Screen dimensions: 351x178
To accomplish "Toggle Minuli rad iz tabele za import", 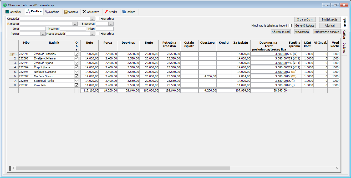I will (x=290, y=26).
